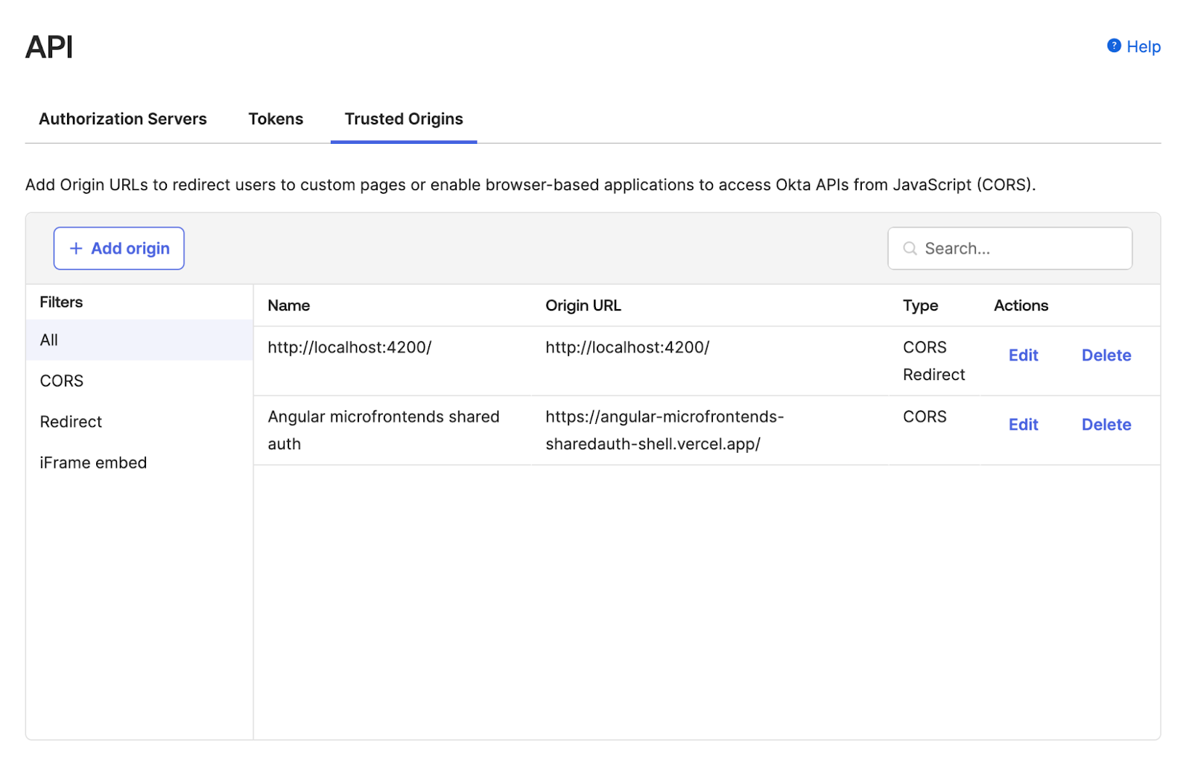Click the magnifier icon in Search box
This screenshot has width=1192, height=765.
910,249
